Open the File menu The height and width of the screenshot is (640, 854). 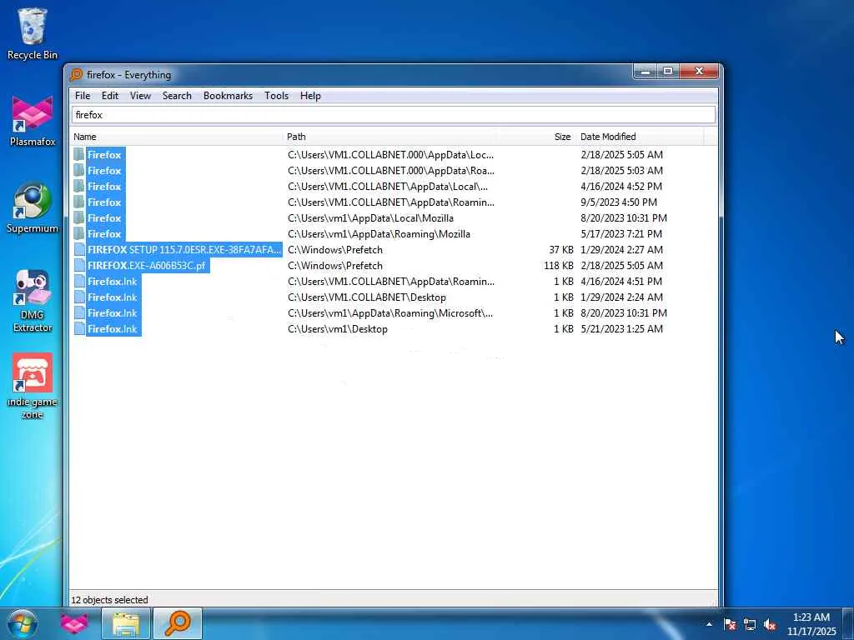[x=83, y=96]
